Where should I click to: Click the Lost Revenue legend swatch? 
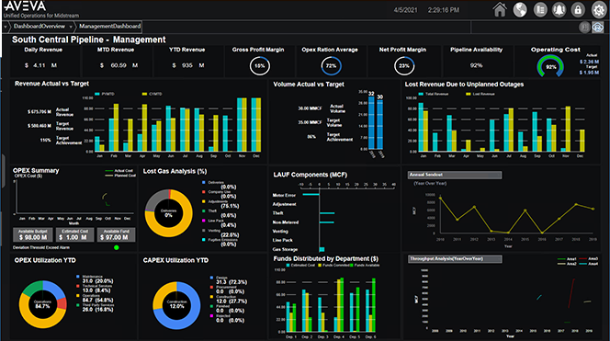point(469,94)
